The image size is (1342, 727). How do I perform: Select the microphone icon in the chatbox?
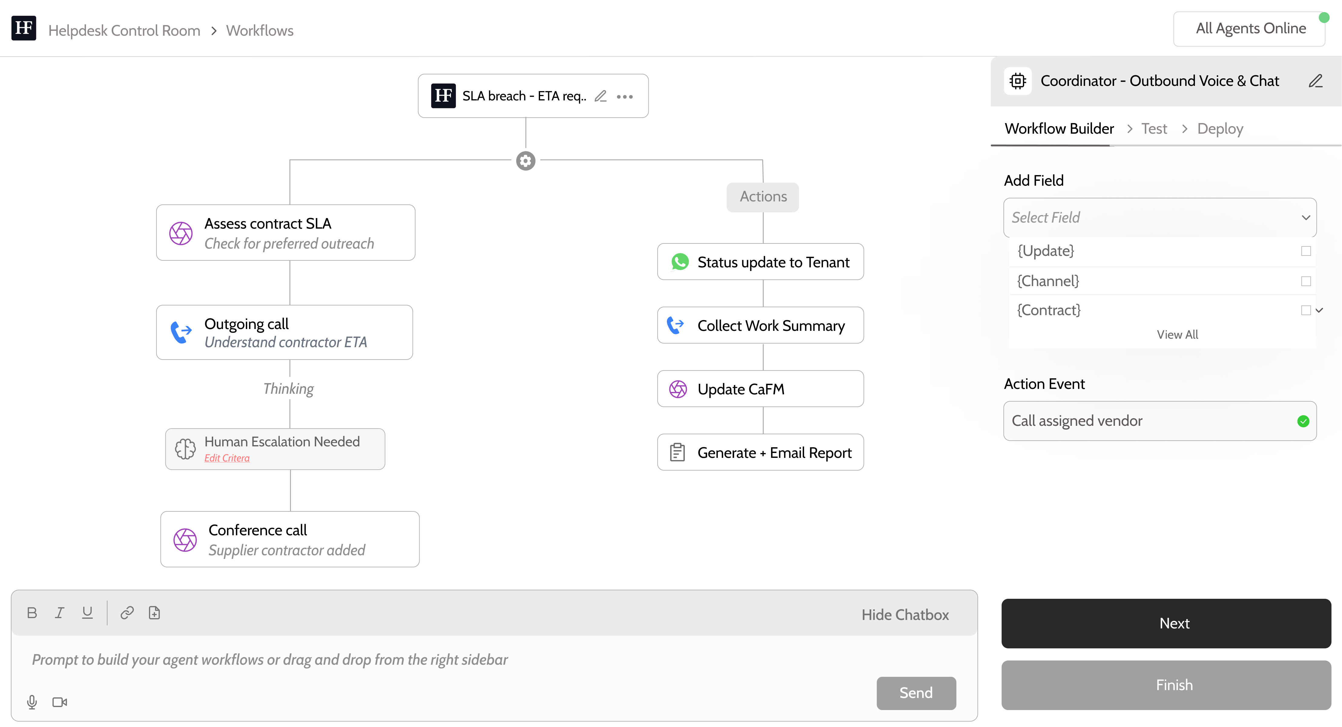point(32,702)
